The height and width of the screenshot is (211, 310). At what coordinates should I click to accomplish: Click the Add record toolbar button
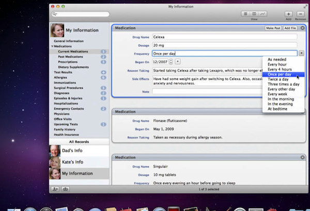pyautogui.click(x=288, y=13)
